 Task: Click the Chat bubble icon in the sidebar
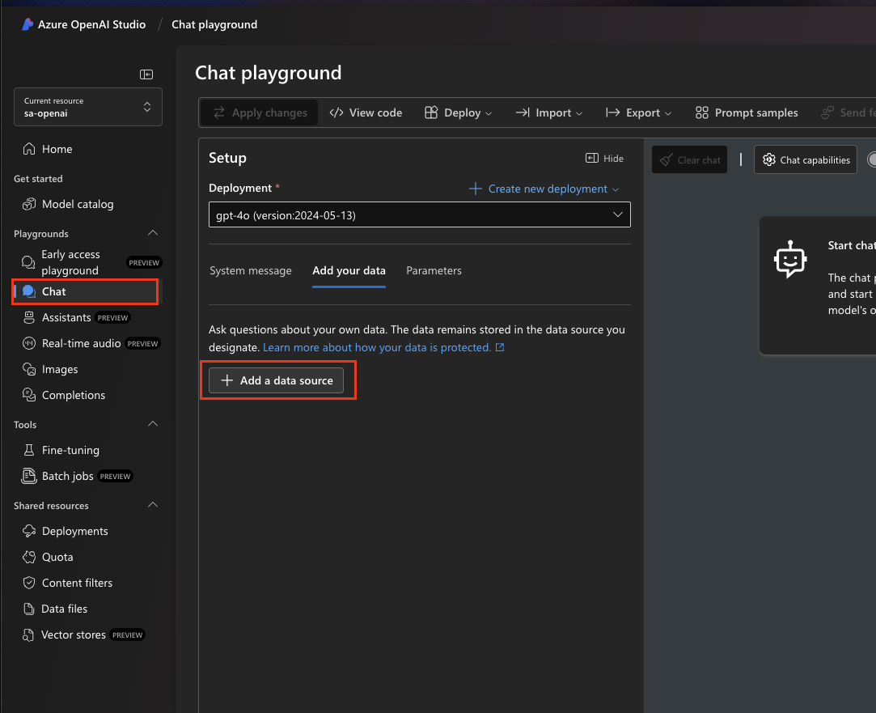29,291
